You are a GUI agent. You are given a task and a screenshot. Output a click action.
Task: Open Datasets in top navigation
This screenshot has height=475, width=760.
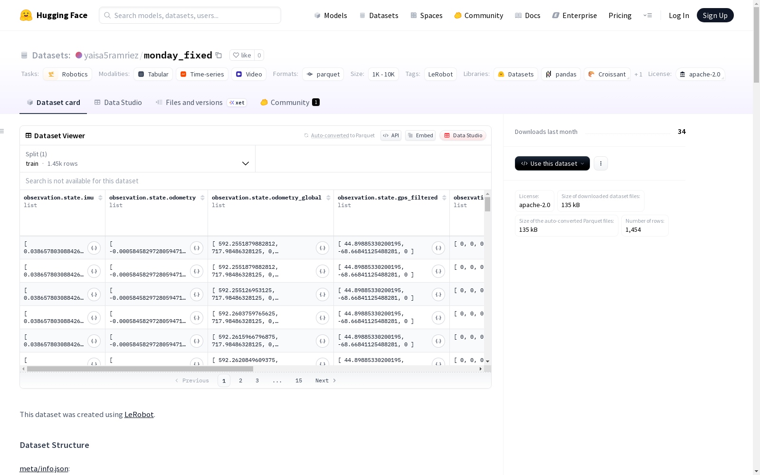(379, 15)
